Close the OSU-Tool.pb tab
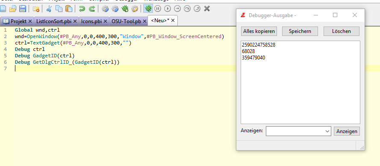The width and height of the screenshot is (380, 166). click(x=144, y=21)
